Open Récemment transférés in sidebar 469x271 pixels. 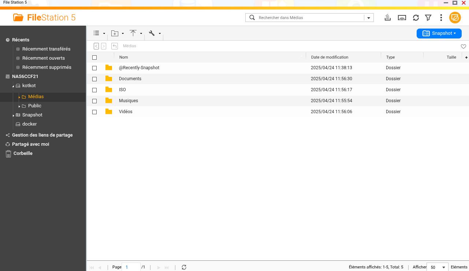coord(46,49)
